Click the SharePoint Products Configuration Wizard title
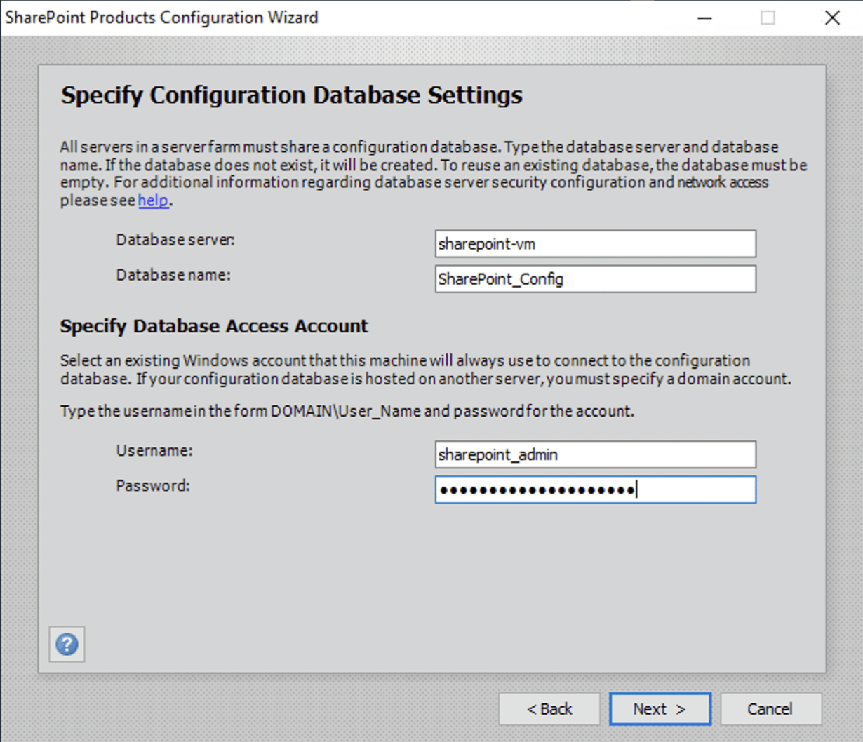The image size is (863, 742). point(162,18)
